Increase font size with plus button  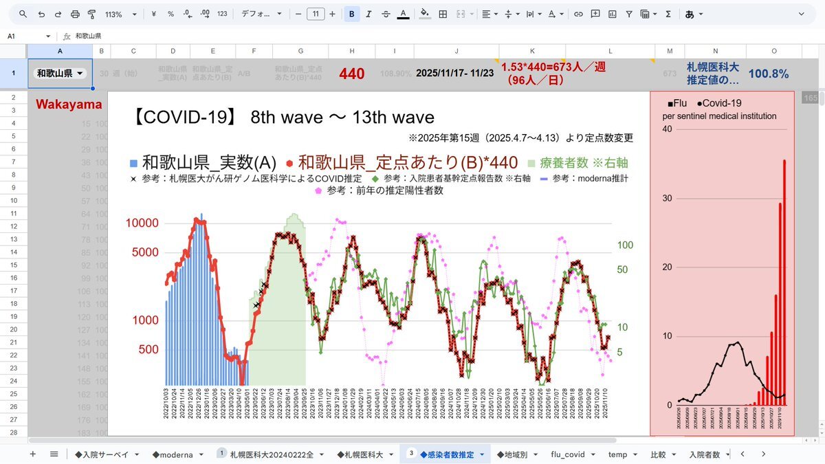[333, 14]
